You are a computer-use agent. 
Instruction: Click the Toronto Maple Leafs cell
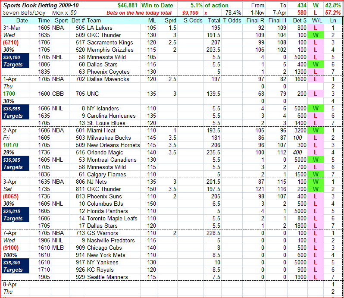point(112,218)
